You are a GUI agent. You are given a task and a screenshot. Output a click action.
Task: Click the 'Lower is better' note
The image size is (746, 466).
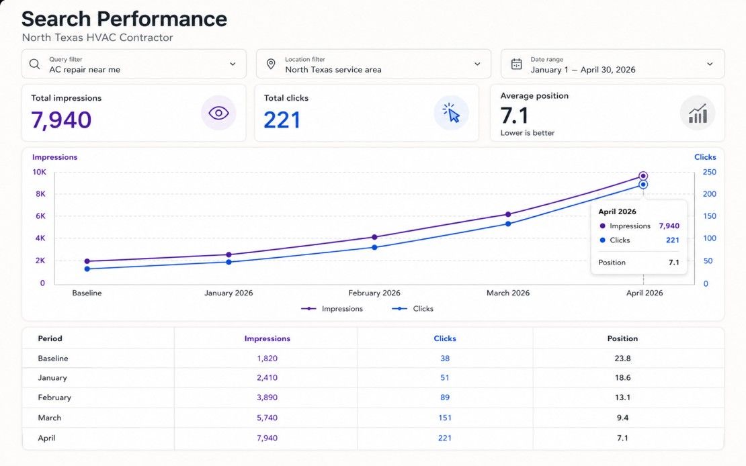(x=528, y=133)
